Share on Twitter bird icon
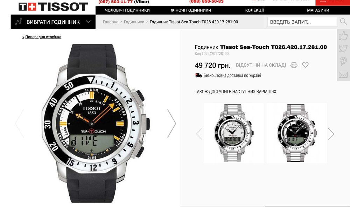This screenshot has height=207, width=350. click(343, 48)
